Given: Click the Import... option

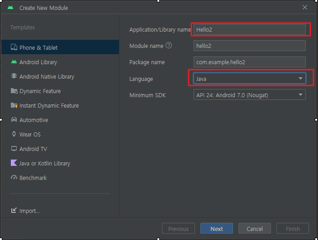Looking at the screenshot, I should coord(25,211).
